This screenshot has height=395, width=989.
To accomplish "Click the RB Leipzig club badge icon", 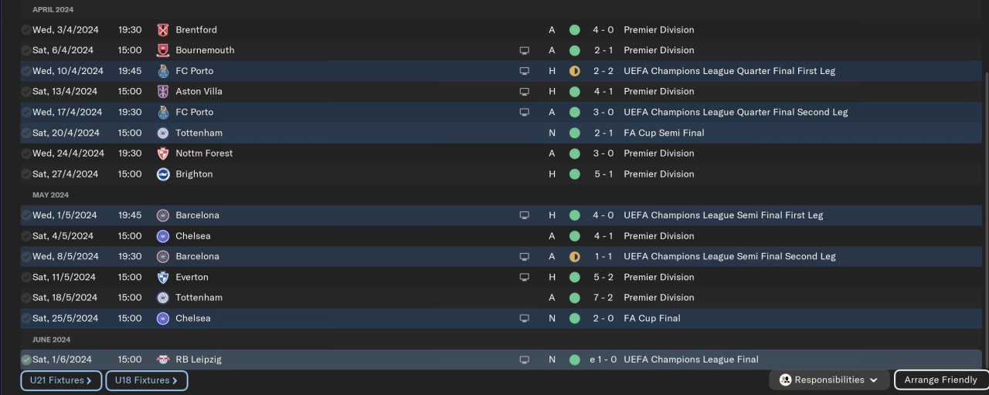I will click(162, 360).
